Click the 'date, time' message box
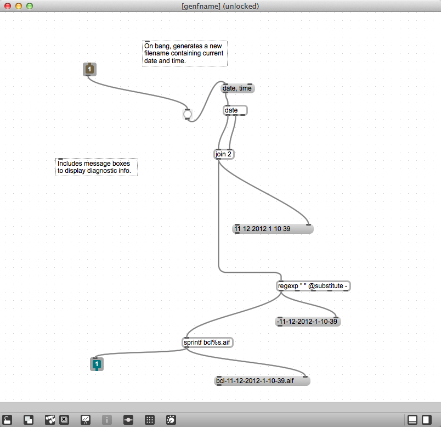Viewport: 441px width, 427px height. (x=238, y=88)
